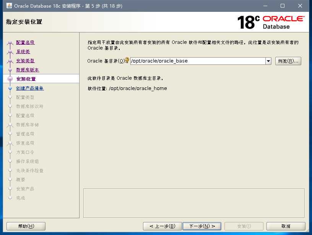This screenshot has width=312, height=235.
Task: Click the 数据库标识符 disabled step
Action: click(29, 106)
